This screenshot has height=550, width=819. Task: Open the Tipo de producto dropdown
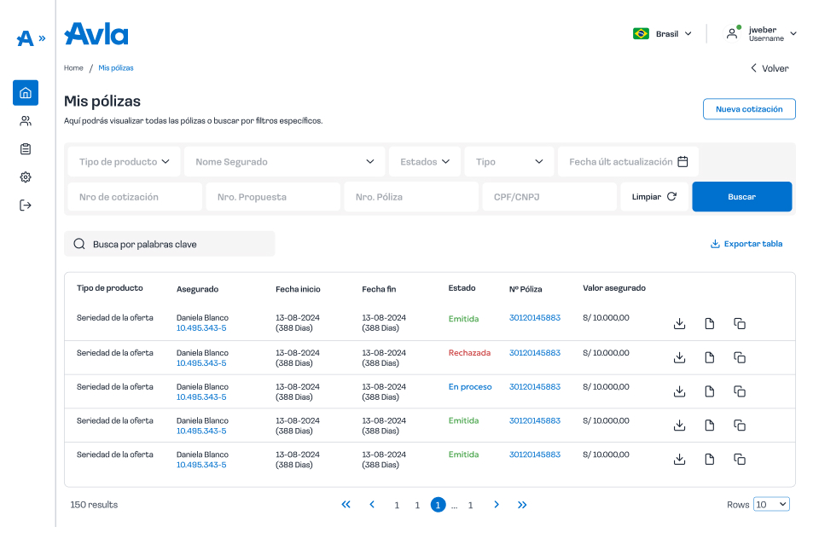point(124,162)
